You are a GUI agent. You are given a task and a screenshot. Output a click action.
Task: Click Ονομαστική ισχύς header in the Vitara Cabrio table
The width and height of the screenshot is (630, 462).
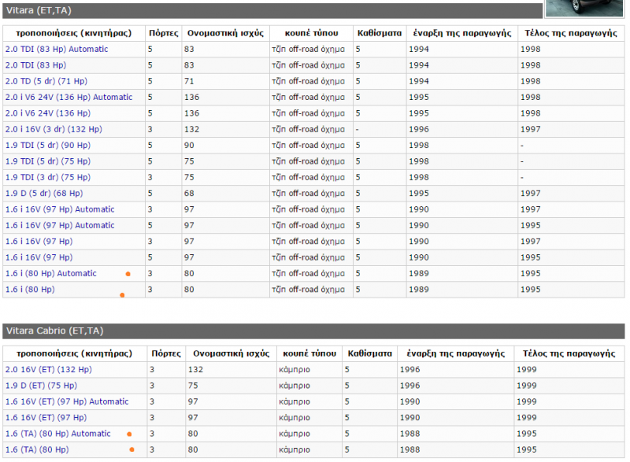tap(232, 353)
